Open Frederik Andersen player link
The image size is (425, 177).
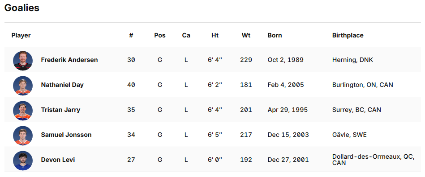(69, 60)
